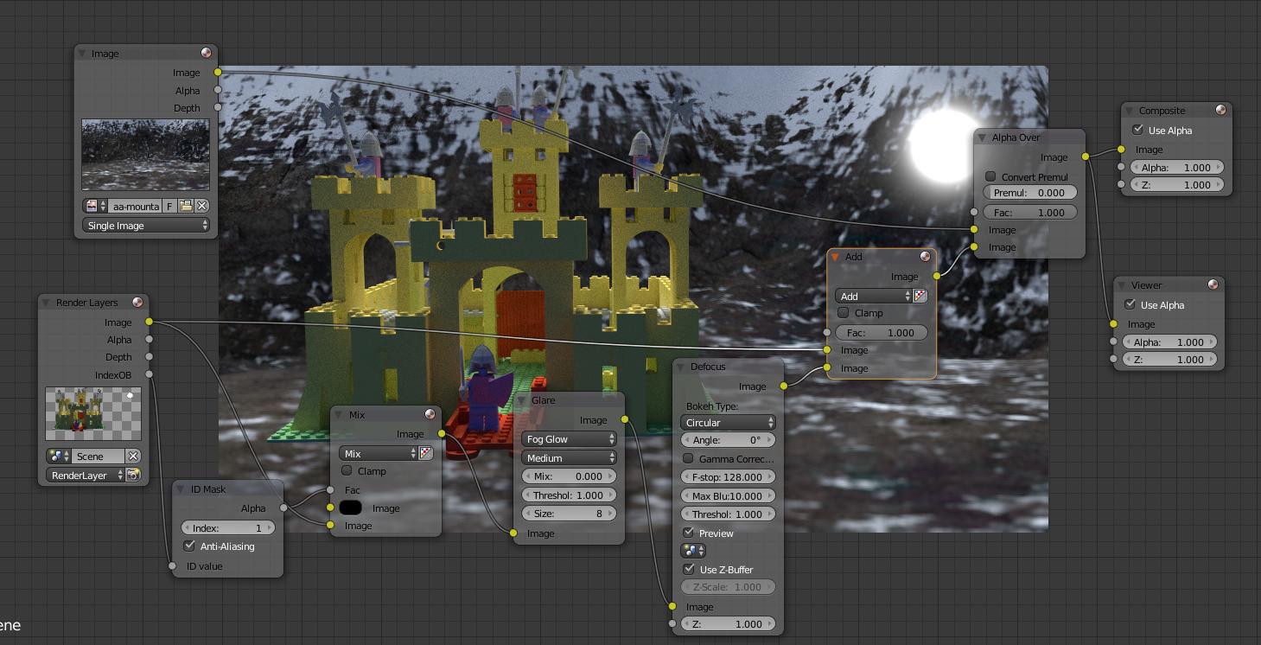Click black color swatch in Mix node
This screenshot has height=645, width=1261.
[350, 508]
